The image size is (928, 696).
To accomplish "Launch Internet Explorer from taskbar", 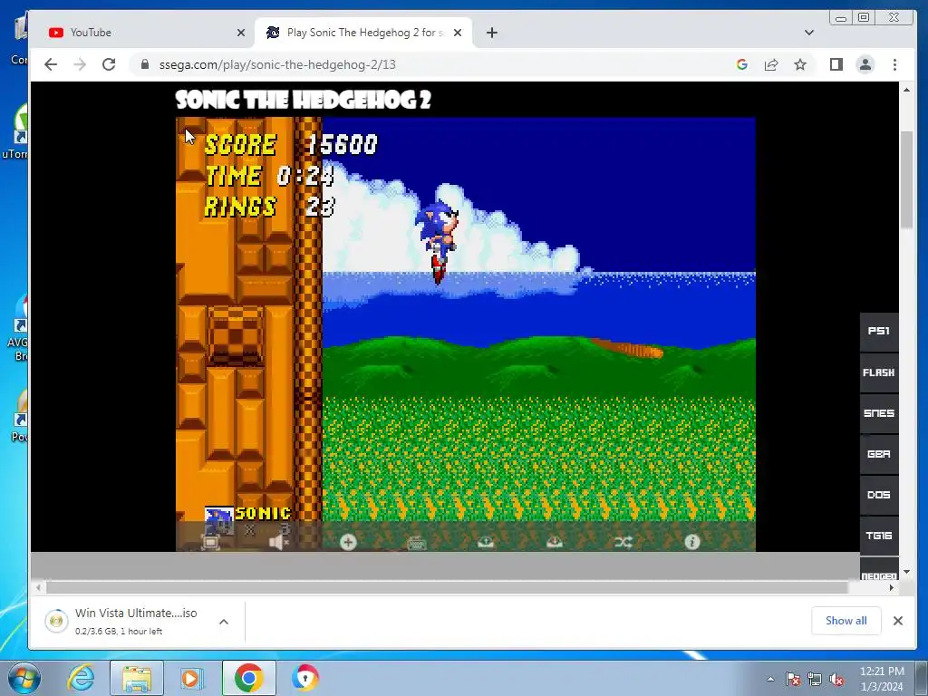I will pos(81,678).
